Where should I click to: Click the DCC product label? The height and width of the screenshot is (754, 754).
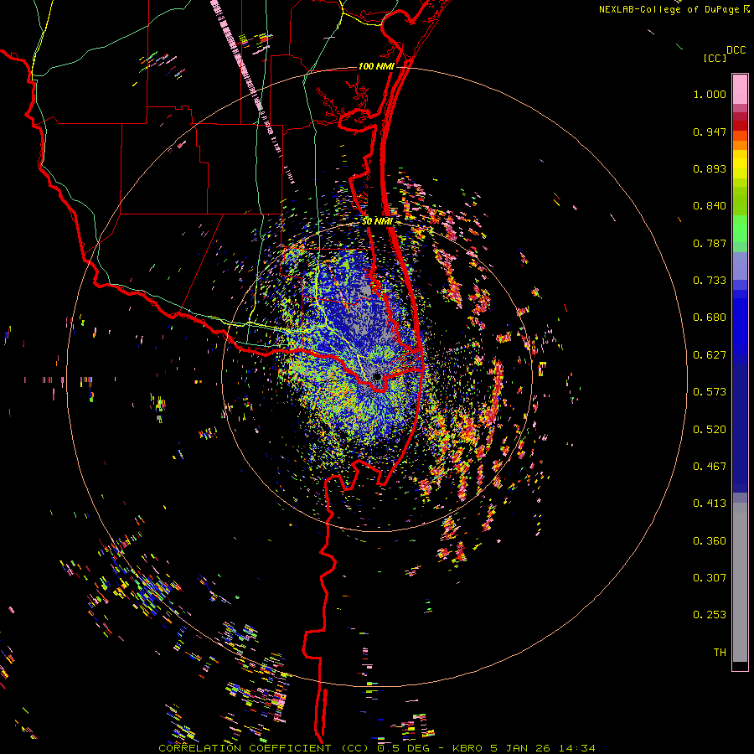click(736, 50)
